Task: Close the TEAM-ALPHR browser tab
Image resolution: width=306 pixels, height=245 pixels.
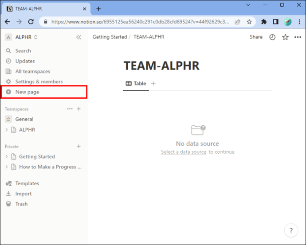Action: click(x=85, y=9)
